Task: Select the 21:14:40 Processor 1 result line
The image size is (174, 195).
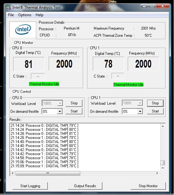Action: (x=44, y=146)
